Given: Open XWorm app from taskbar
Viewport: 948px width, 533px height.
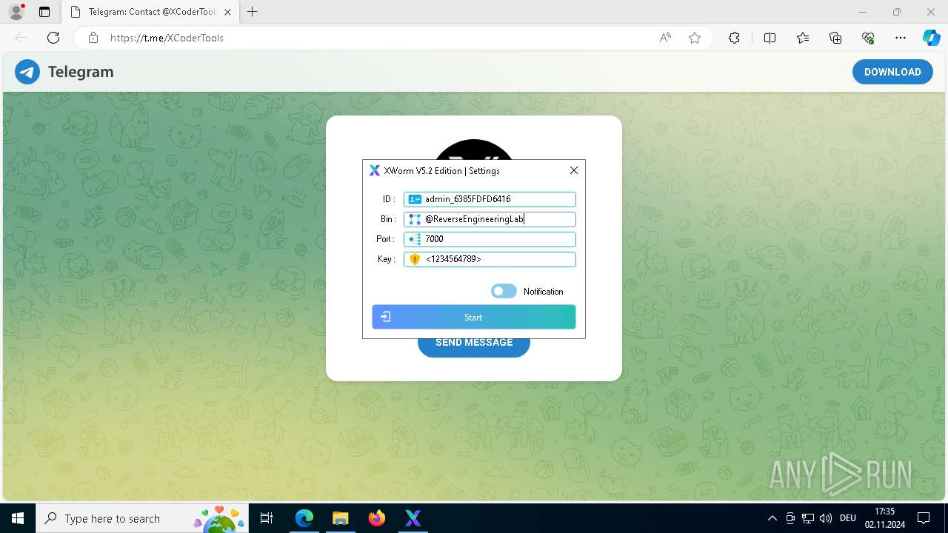Looking at the screenshot, I should 413,518.
